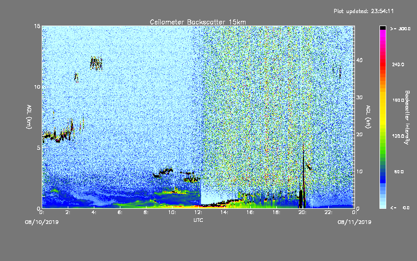Image resolution: width=417 pixels, height=261 pixels.
Task: Click the high cloud echo at 12 km near 4 UTC
Action: pyautogui.click(x=96, y=63)
